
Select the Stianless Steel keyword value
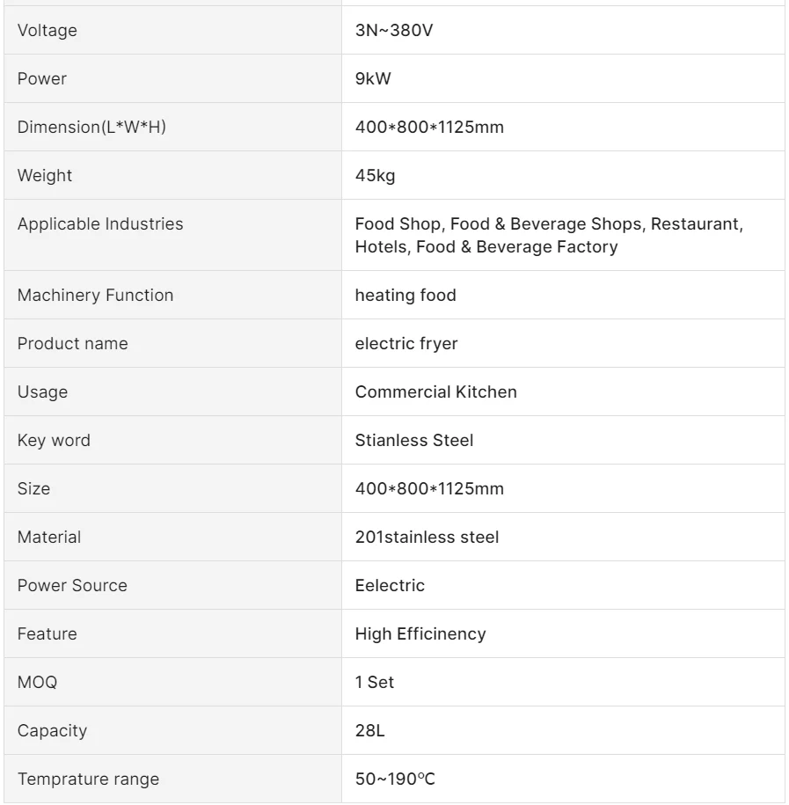point(414,441)
